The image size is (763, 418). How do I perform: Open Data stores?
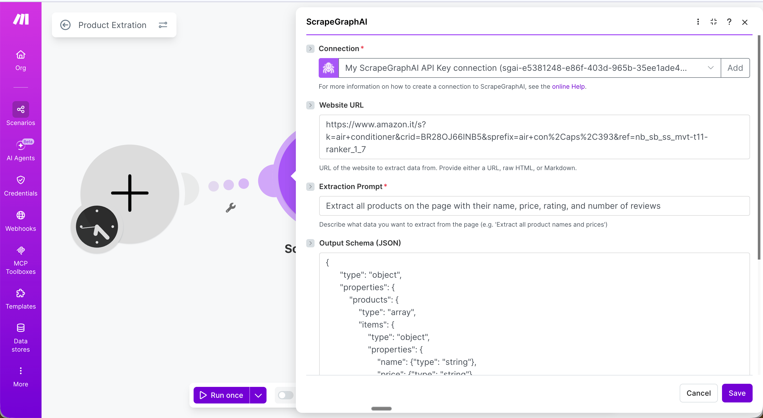click(x=21, y=338)
